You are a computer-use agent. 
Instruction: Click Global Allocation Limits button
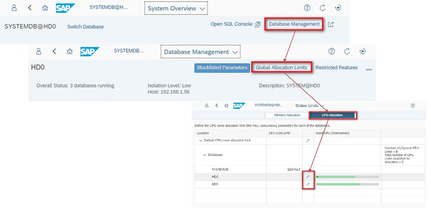(x=281, y=68)
